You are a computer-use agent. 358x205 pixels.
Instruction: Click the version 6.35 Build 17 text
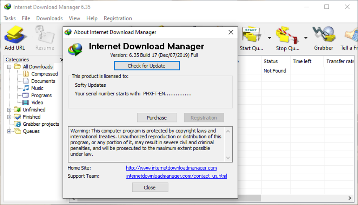154,55
